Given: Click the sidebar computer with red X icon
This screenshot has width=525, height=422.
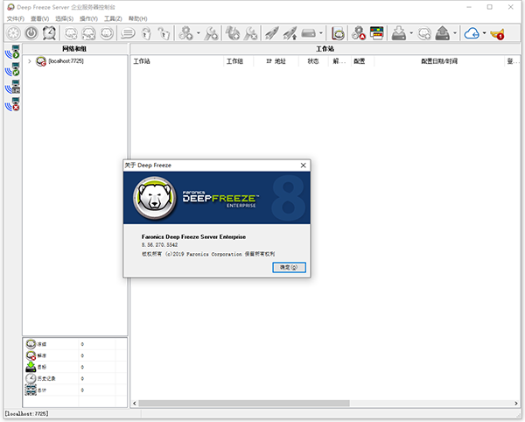Looking at the screenshot, I should 13,104.
